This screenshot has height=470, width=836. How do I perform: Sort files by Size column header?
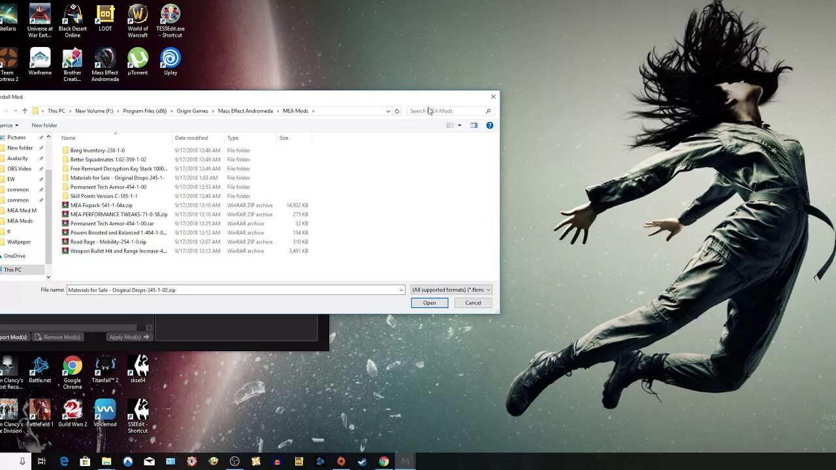(x=295, y=138)
